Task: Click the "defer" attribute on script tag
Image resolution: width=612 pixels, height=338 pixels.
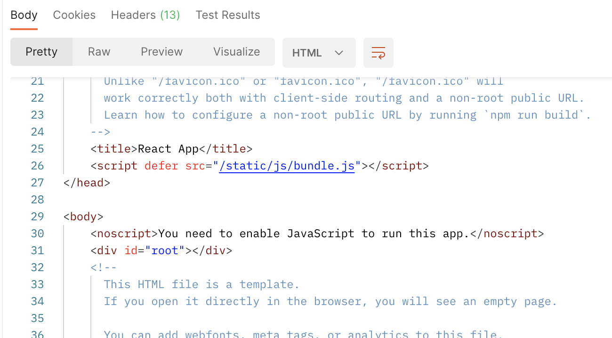Action: click(x=161, y=166)
